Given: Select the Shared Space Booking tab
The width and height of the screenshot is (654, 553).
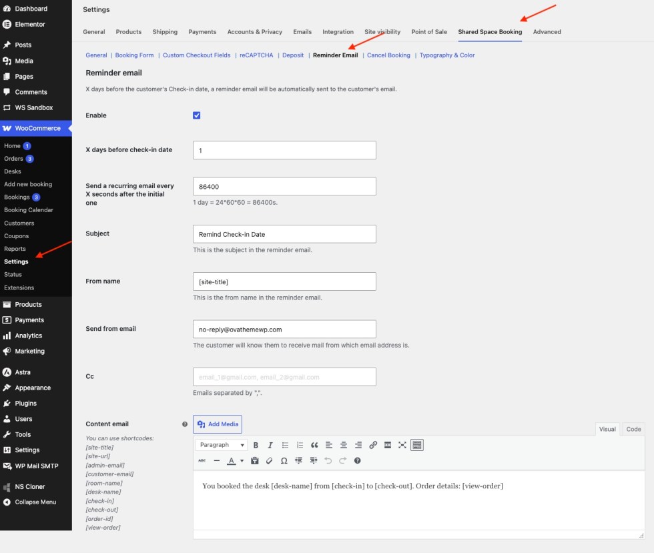Looking at the screenshot, I should [490, 32].
